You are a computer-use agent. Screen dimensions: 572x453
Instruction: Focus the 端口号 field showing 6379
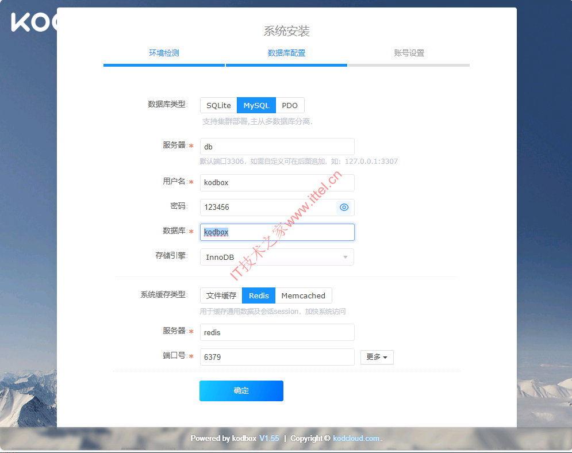277,357
